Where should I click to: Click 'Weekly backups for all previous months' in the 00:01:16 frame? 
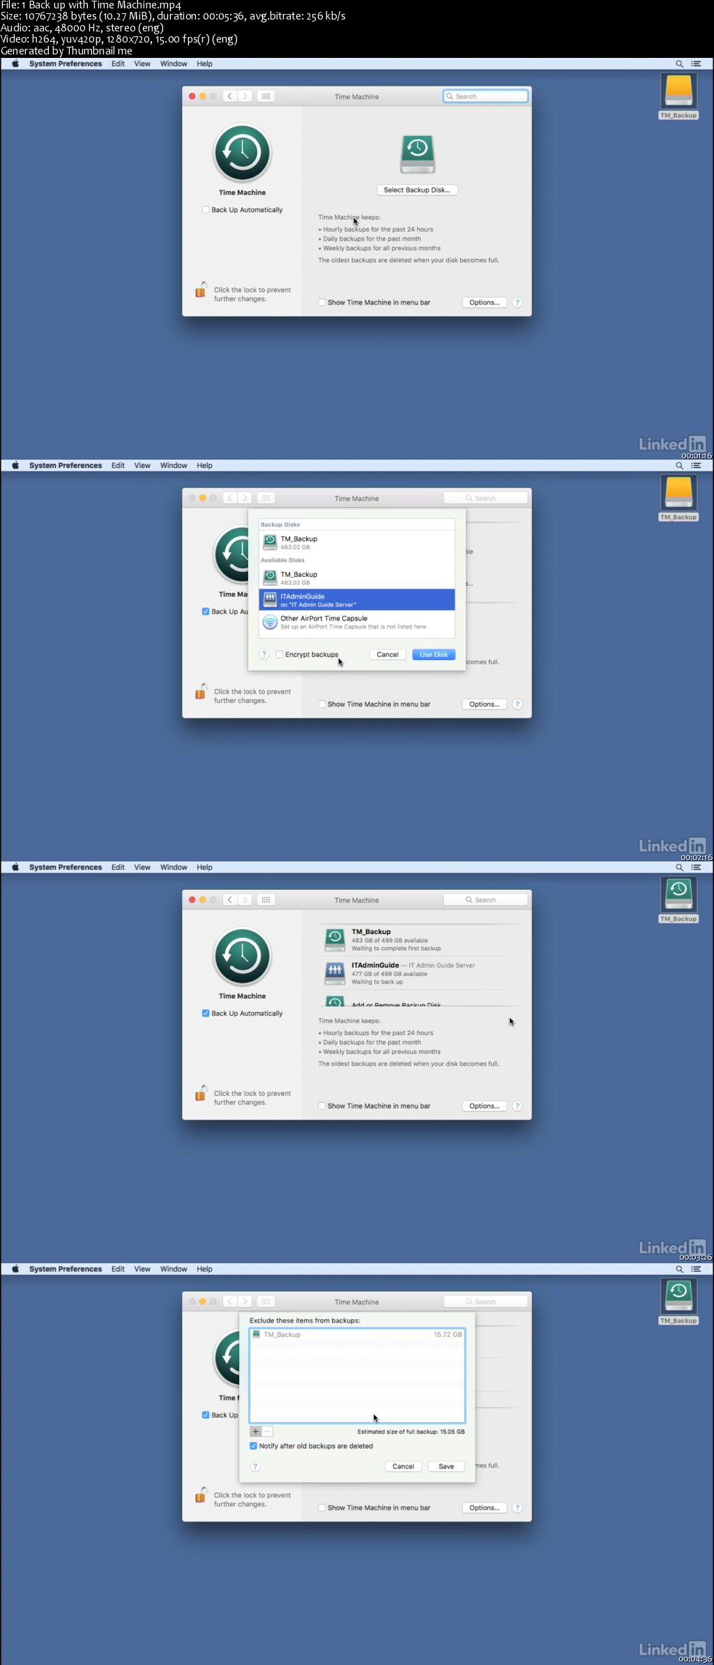[x=381, y=248]
